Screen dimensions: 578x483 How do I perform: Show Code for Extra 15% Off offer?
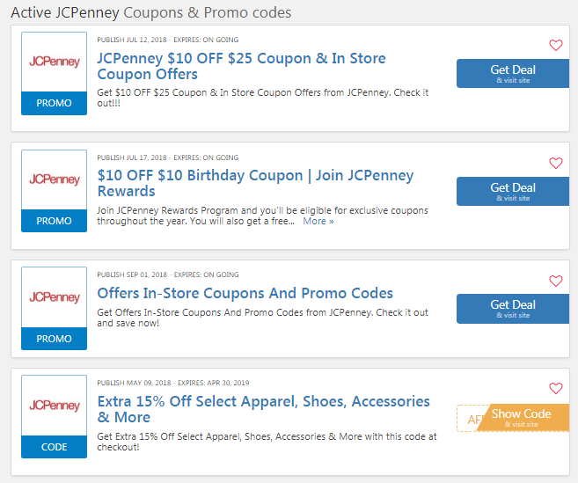tap(521, 417)
